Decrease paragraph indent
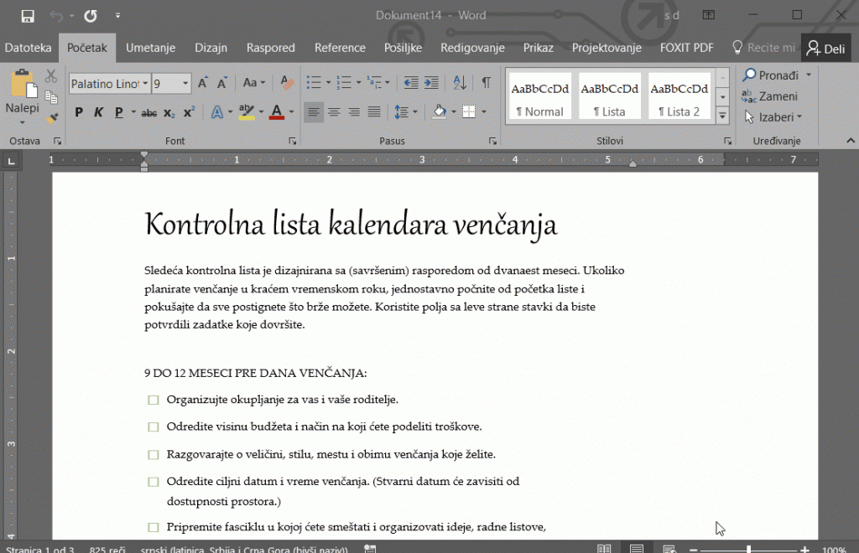This screenshot has width=859, height=553. pos(411,83)
